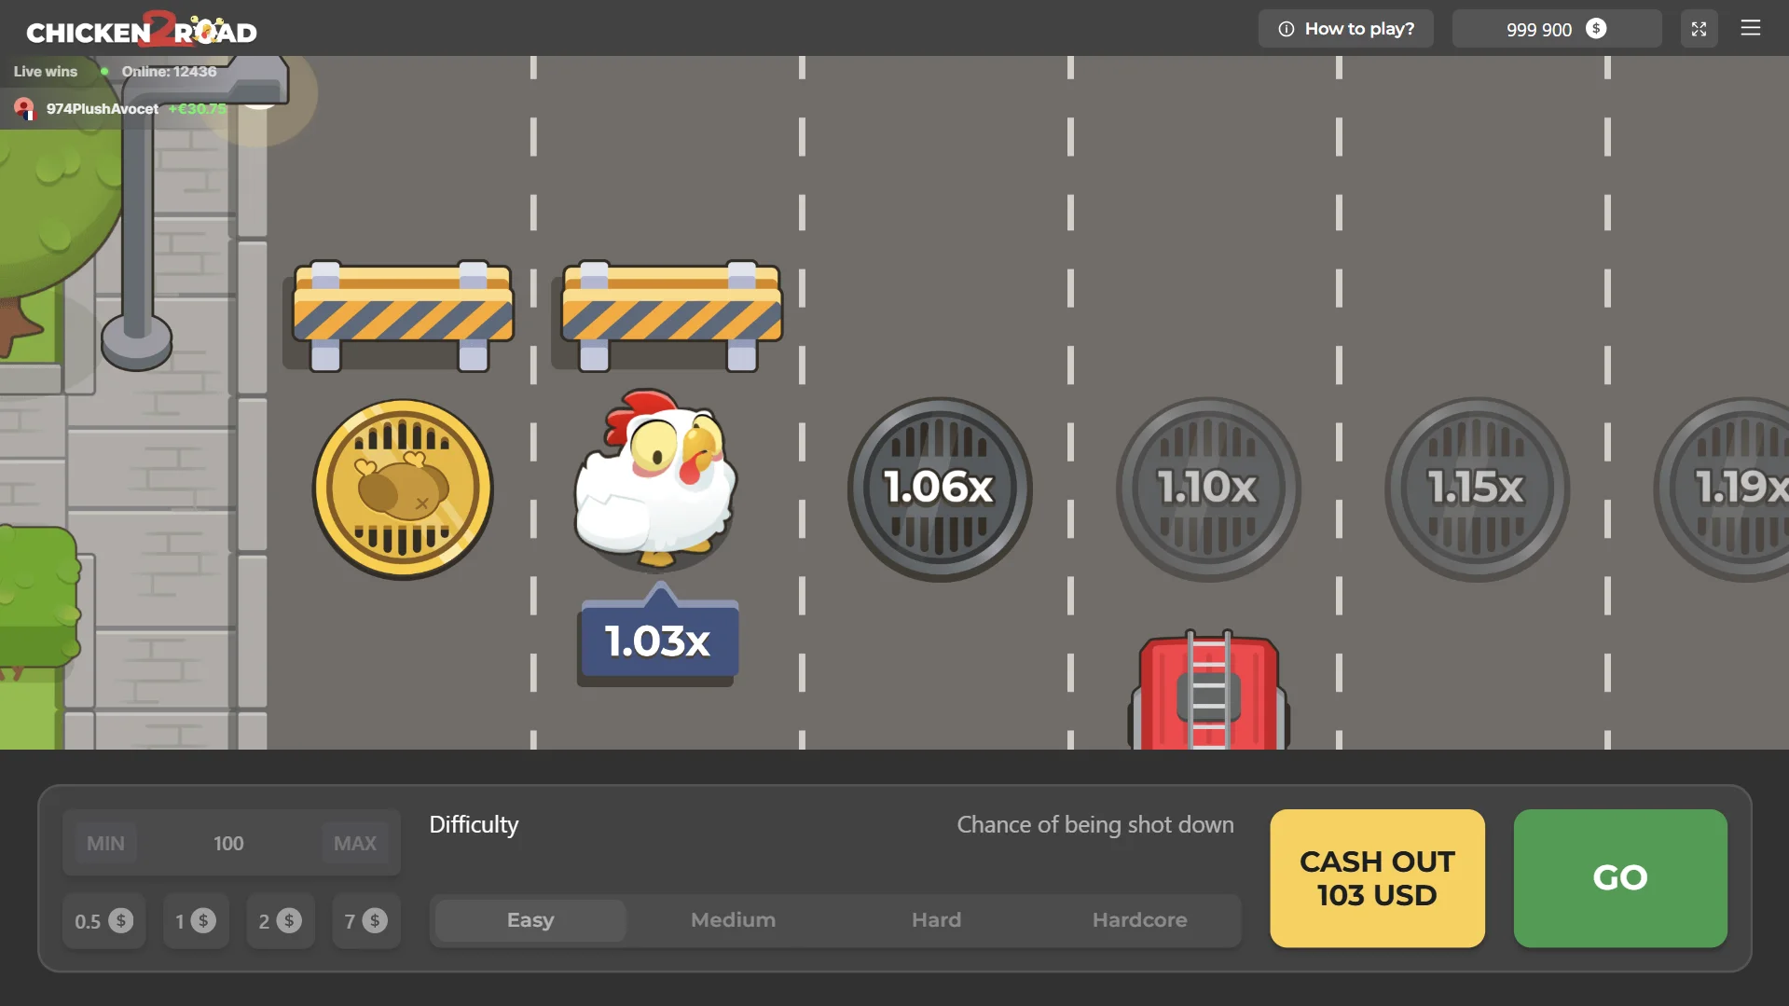Click the 1.15x manhole cover
This screenshot has width=1789, height=1006.
(x=1477, y=489)
